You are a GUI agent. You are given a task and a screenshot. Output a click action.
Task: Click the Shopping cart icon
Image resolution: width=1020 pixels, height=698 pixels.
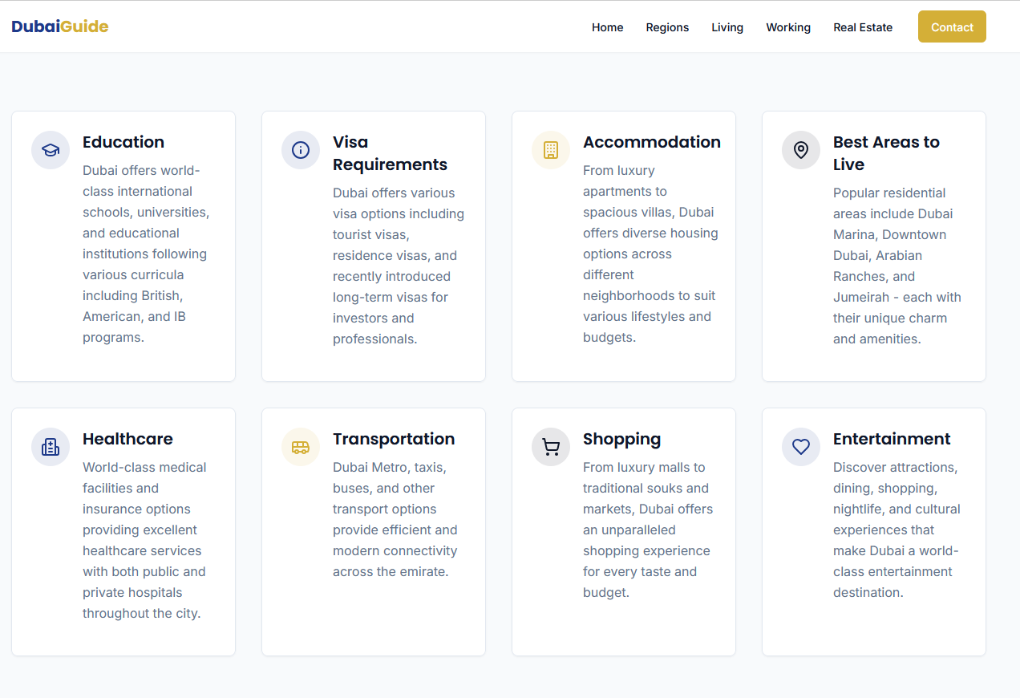pos(551,447)
